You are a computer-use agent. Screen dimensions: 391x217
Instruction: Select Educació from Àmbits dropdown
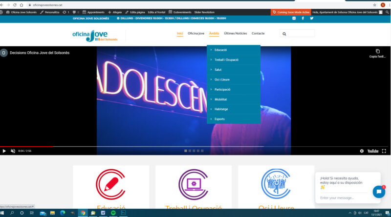pyautogui.click(x=220, y=50)
